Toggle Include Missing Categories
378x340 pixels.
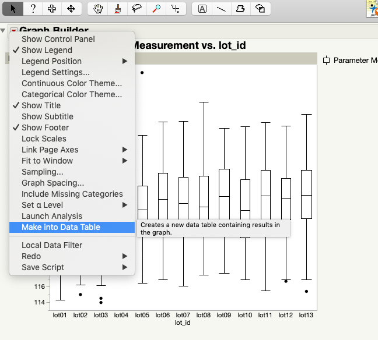(72, 194)
